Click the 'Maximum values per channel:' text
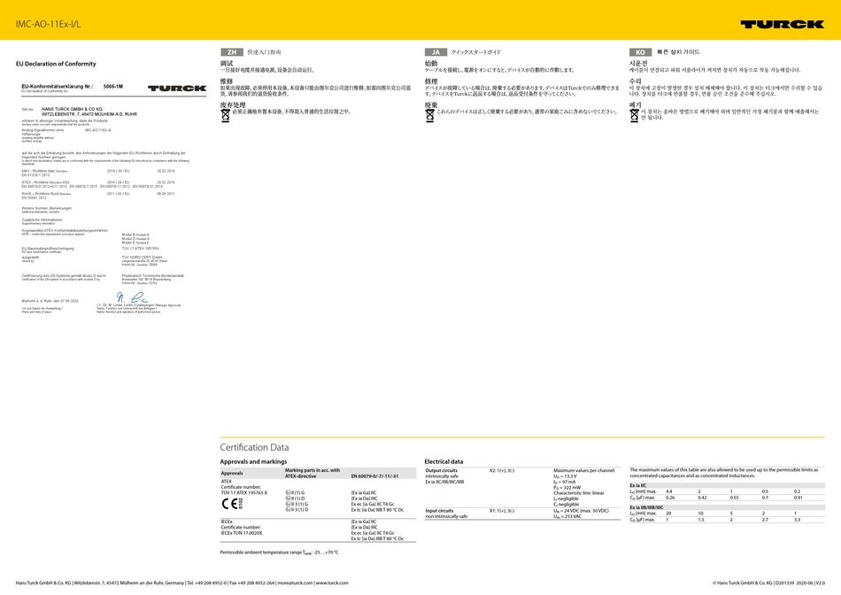 (584, 470)
